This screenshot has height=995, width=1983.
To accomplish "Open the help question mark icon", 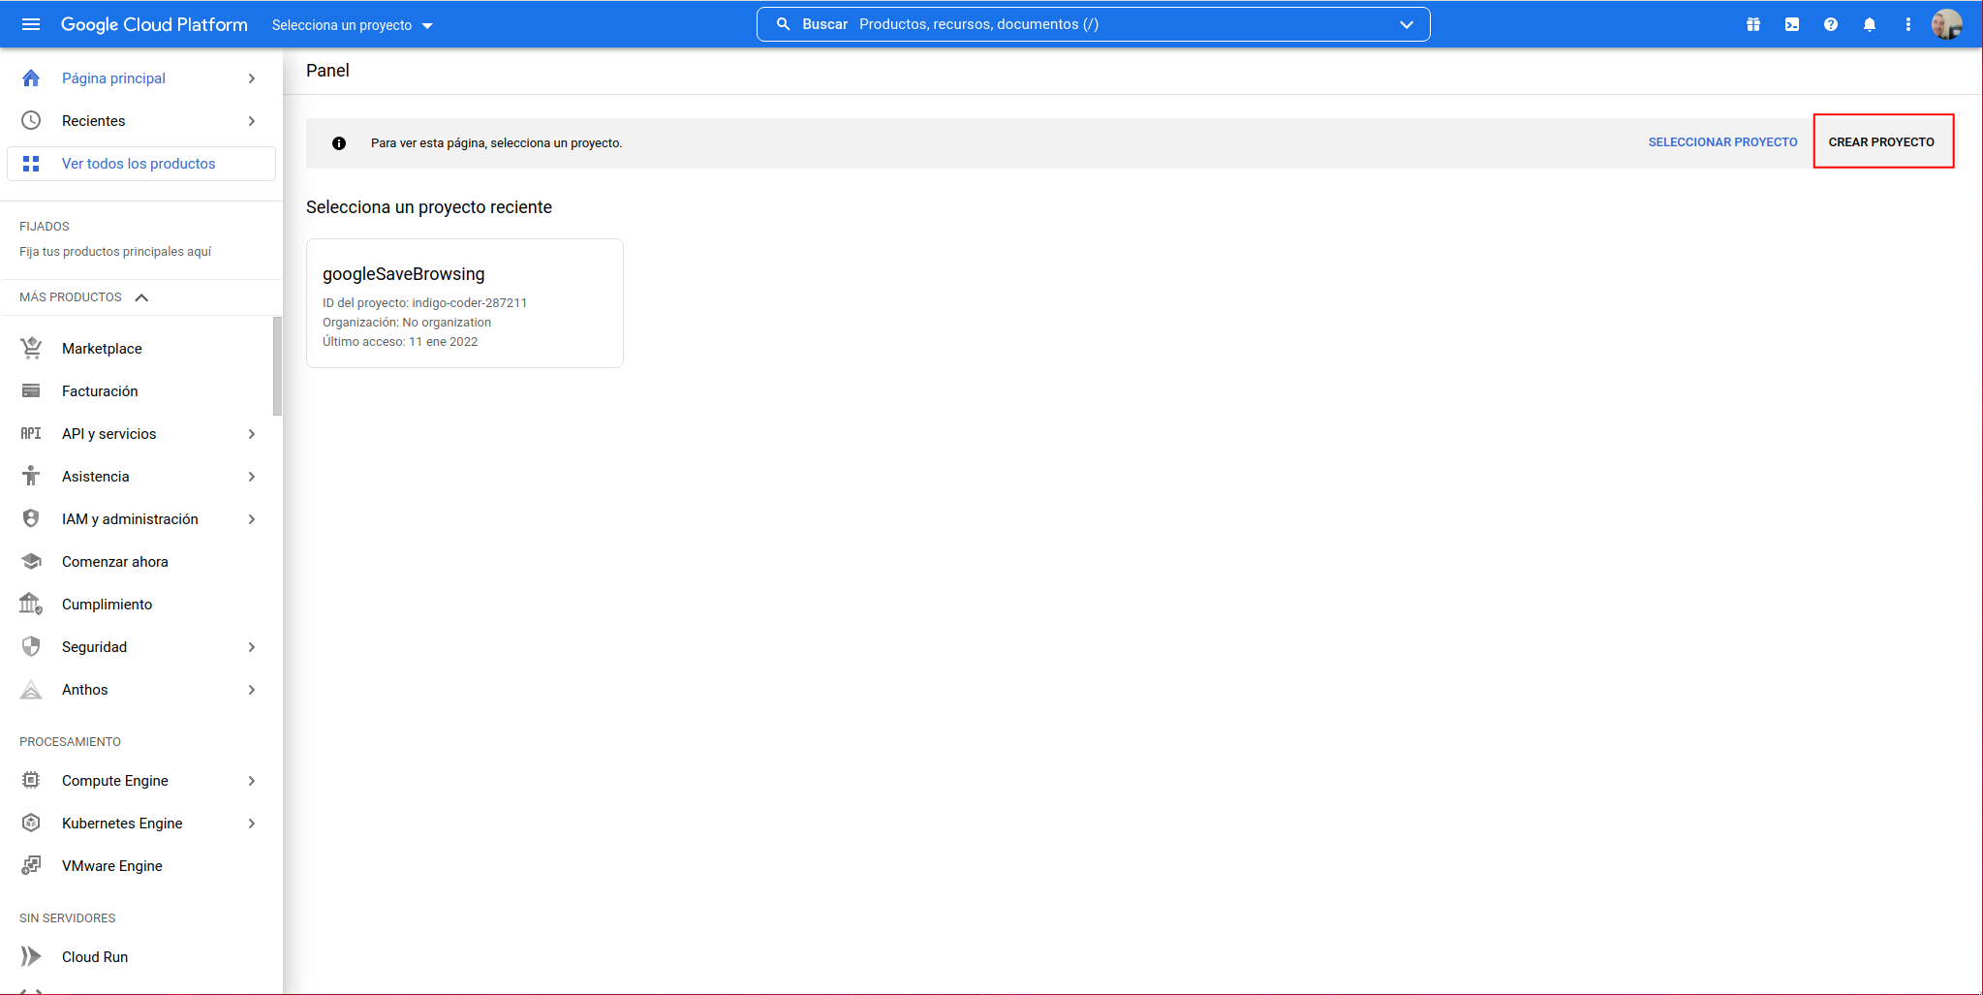I will pos(1830,24).
